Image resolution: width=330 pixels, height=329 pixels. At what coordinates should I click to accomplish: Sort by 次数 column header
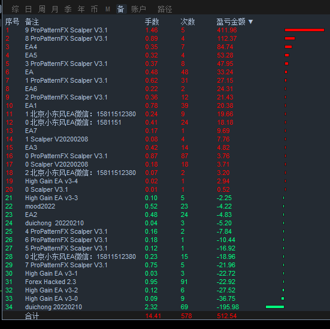187,22
